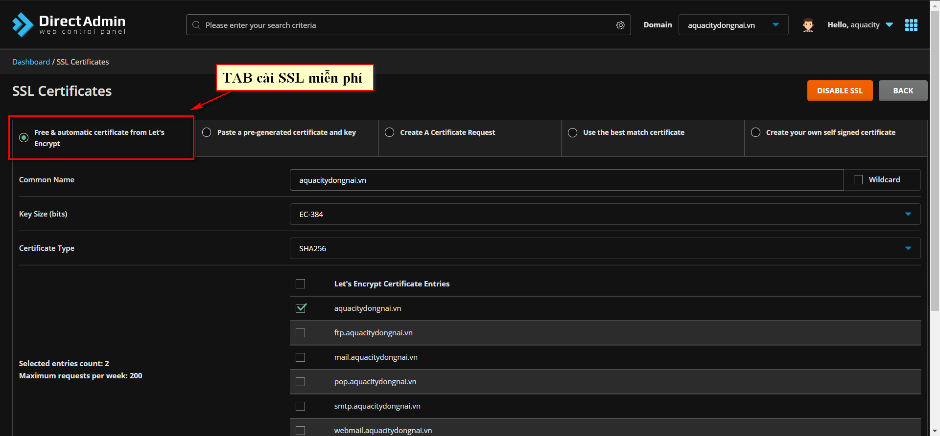Select Create your own self signed certificate
Viewport: 940px width, 436px height.
pyautogui.click(x=755, y=132)
